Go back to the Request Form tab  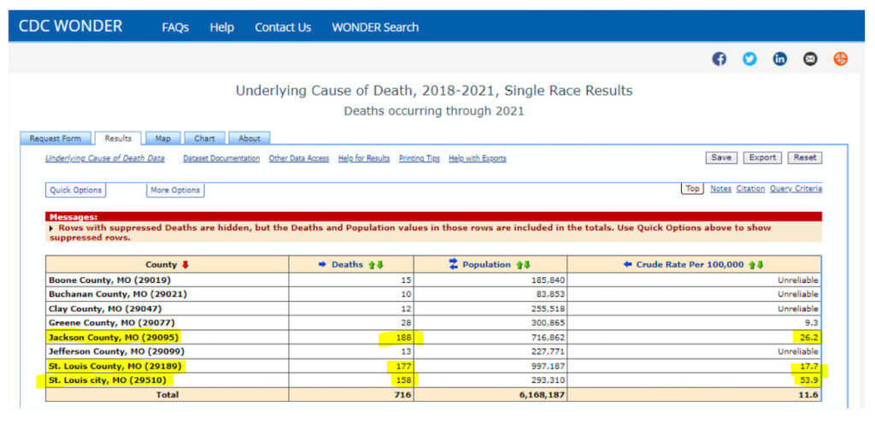click(56, 138)
